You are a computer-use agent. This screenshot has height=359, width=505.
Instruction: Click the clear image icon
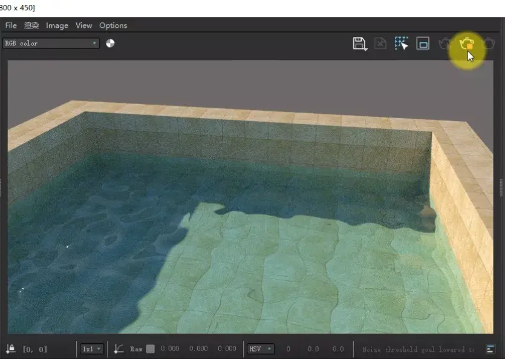[x=380, y=44]
